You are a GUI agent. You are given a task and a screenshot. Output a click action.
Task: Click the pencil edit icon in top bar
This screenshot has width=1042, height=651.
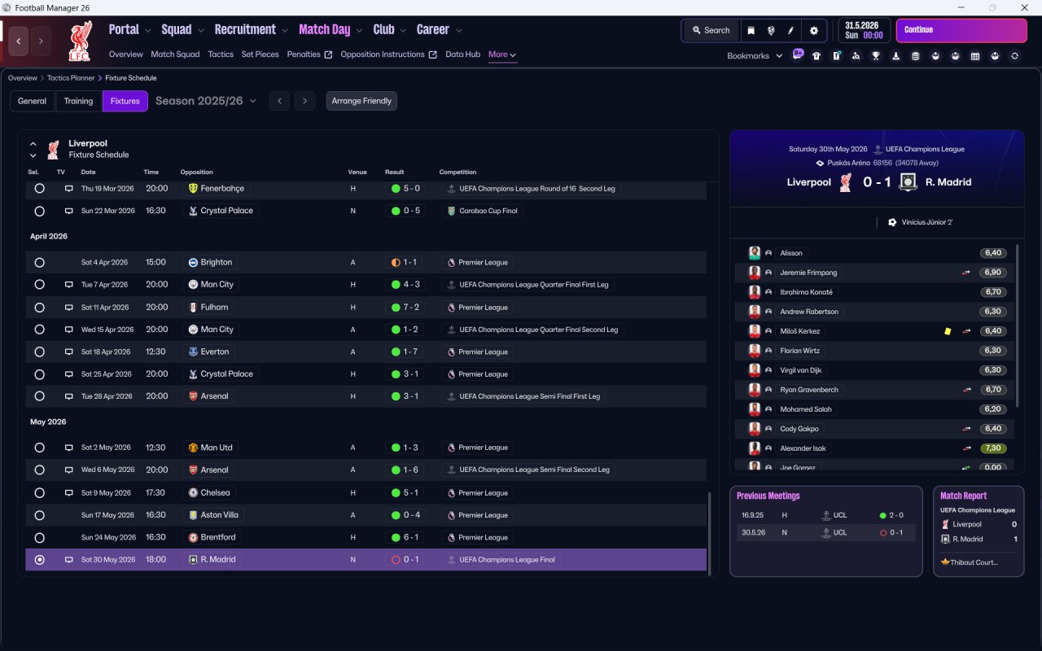tap(790, 30)
